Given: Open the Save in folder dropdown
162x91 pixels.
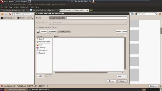Looking at the screenshot, I should [x=88, y=23].
